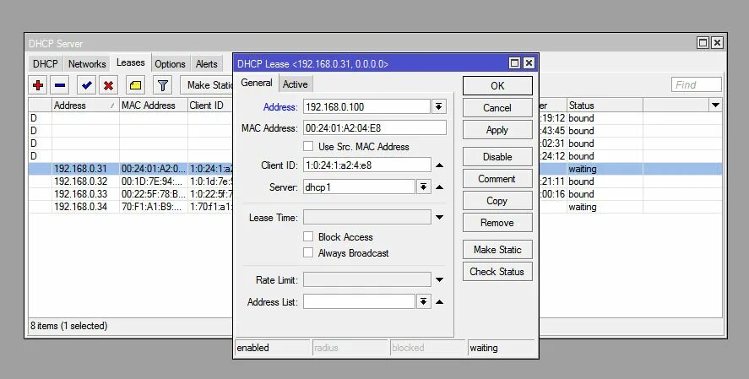Screen dimensions: 749x379
Task: Click Remove button in lease dialog
Action: pos(497,223)
